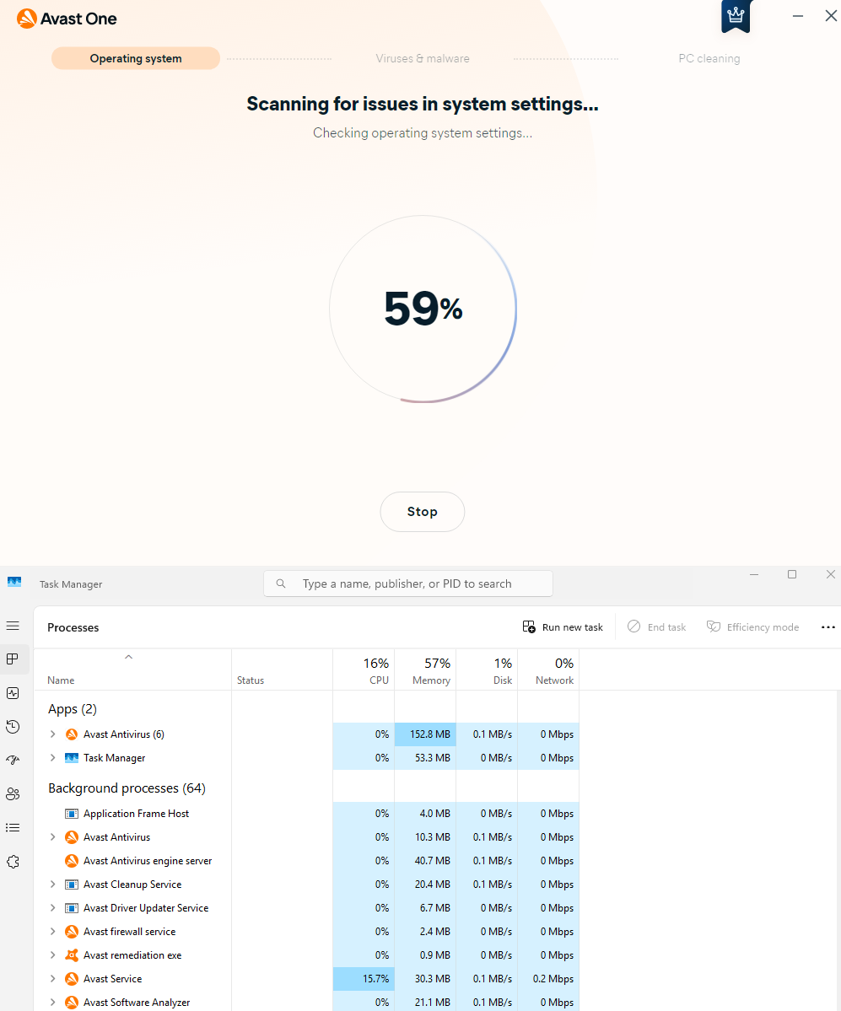Sort processes by Network column
Screen dimensions: 841x1011
[x=548, y=670]
